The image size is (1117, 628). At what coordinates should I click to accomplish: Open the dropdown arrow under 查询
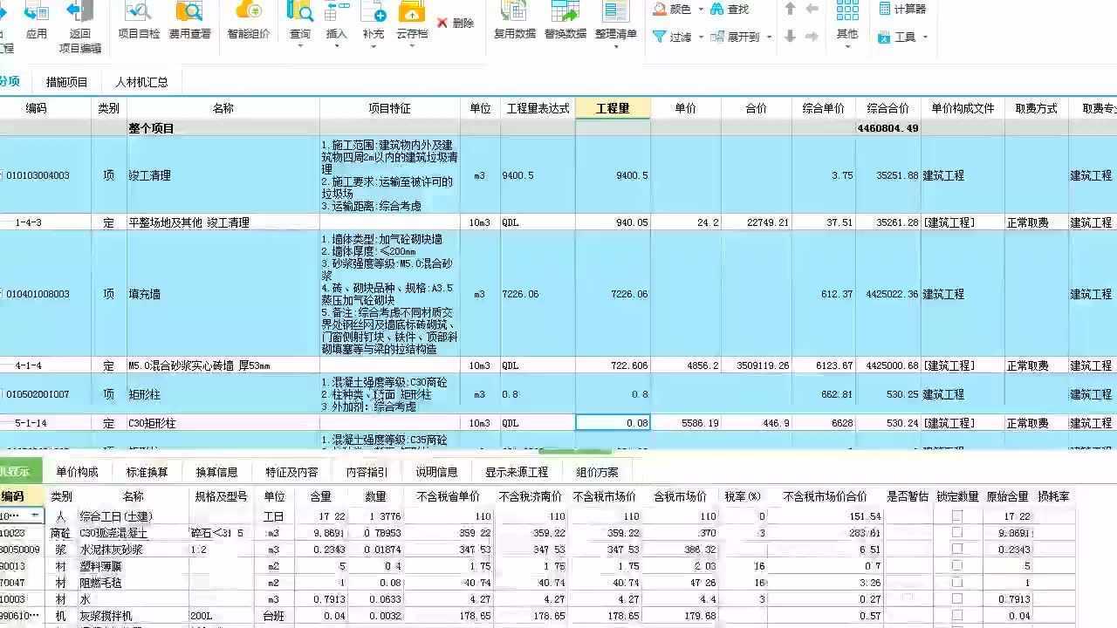[300, 46]
